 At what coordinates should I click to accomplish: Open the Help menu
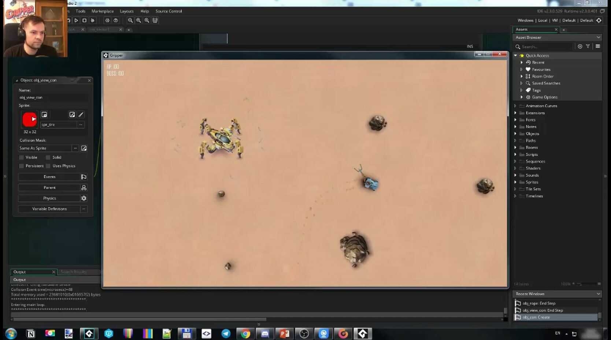[145, 11]
